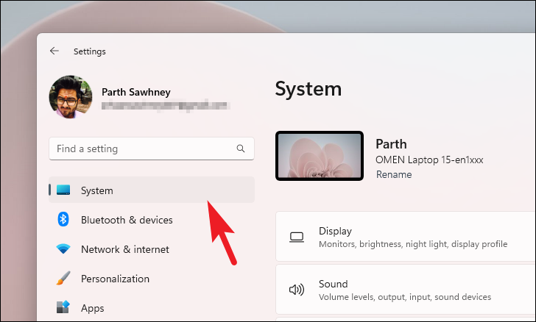This screenshot has height=322, width=536.
Task: Go back using the arrow icon
Action: click(54, 51)
